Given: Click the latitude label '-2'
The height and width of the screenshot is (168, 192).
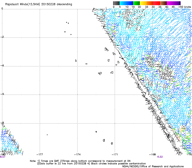Looking at the screenshot, I should (2, 37).
